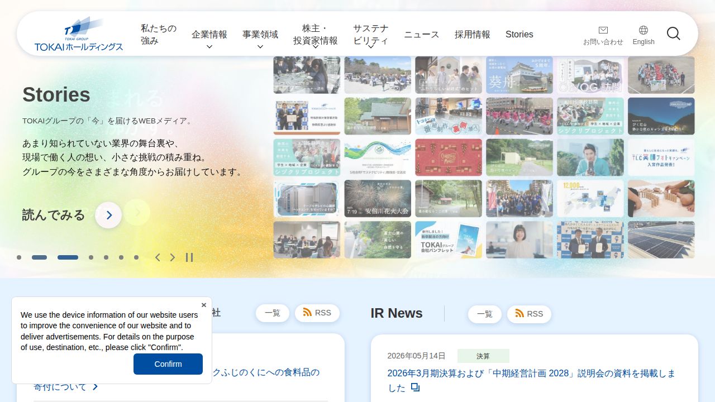The image size is (715, 402).
Task: Click the 2026年05月14日 date text
Action: (417, 356)
